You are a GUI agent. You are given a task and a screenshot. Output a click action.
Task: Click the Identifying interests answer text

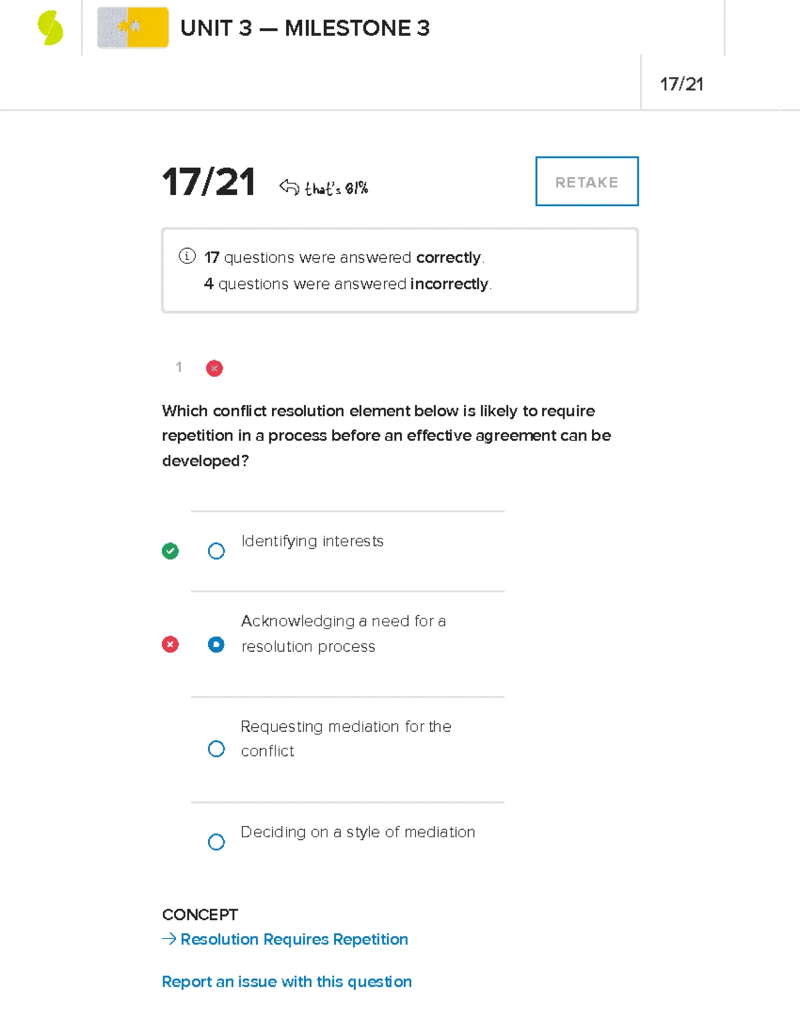[312, 541]
